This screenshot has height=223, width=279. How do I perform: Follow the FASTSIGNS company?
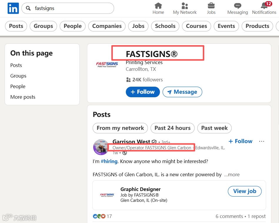pos(143,92)
